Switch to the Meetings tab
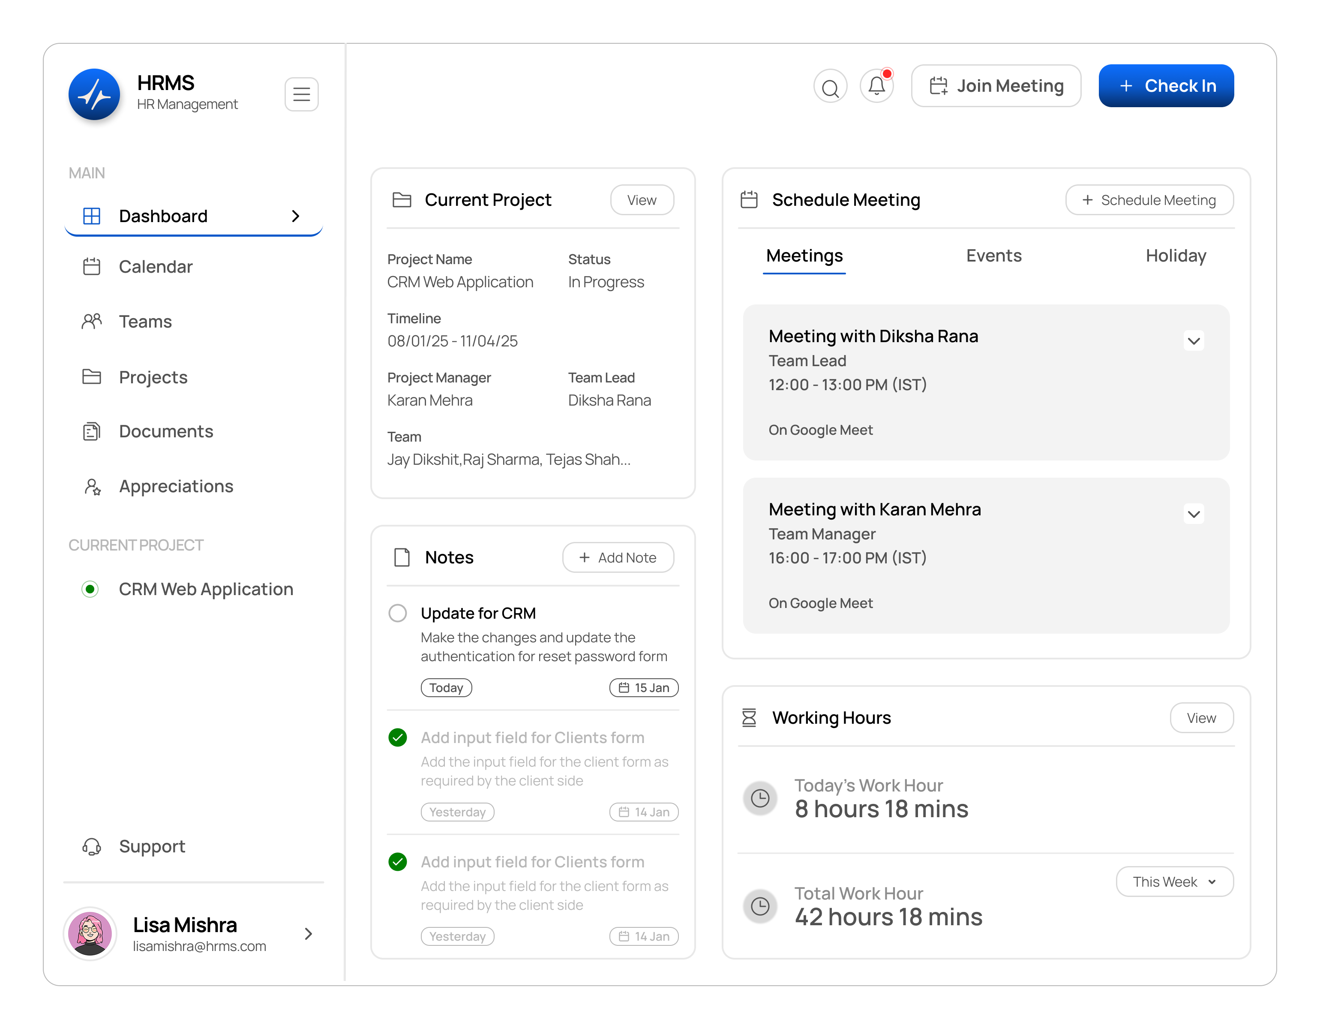The width and height of the screenshot is (1320, 1029). pyautogui.click(x=804, y=256)
